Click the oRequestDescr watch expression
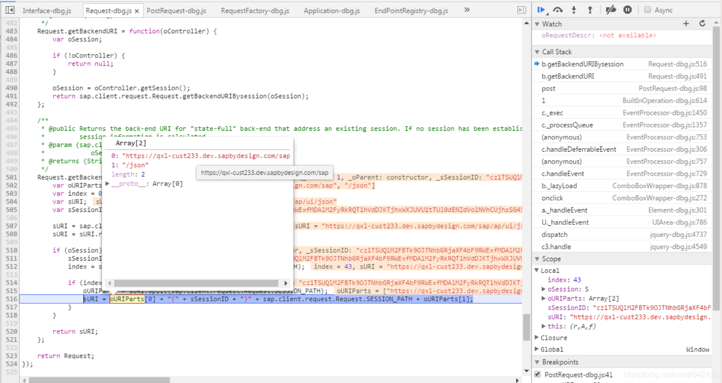This screenshot has height=383, width=722. (599, 35)
